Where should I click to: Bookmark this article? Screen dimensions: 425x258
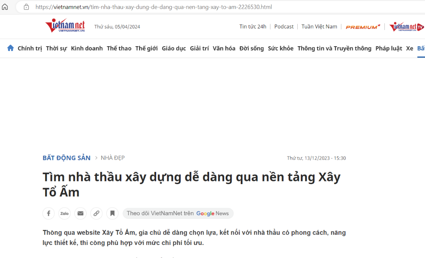coord(113,214)
